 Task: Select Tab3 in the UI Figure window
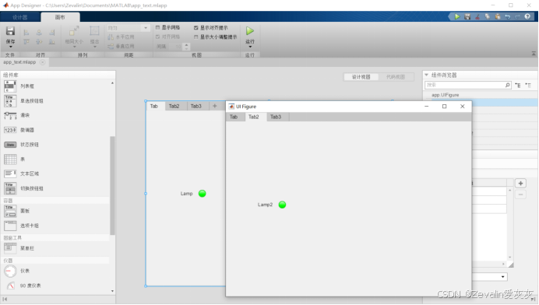[276, 117]
